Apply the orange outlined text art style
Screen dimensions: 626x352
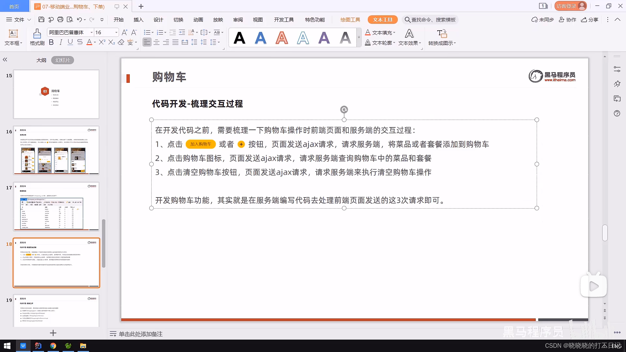click(282, 38)
